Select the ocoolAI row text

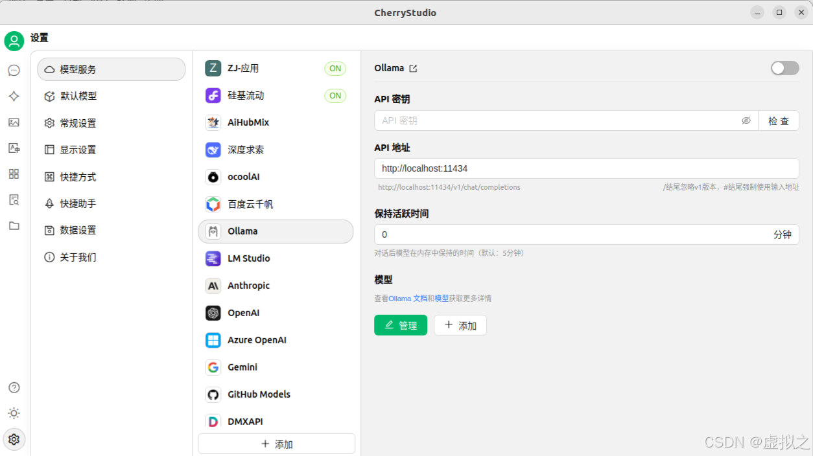[x=244, y=177]
